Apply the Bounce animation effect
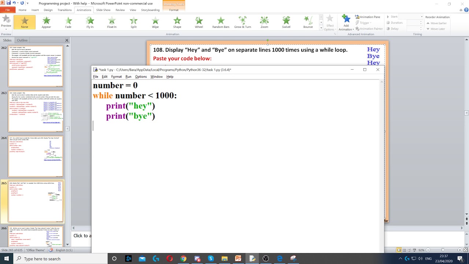The height and width of the screenshot is (264, 469). click(308, 22)
